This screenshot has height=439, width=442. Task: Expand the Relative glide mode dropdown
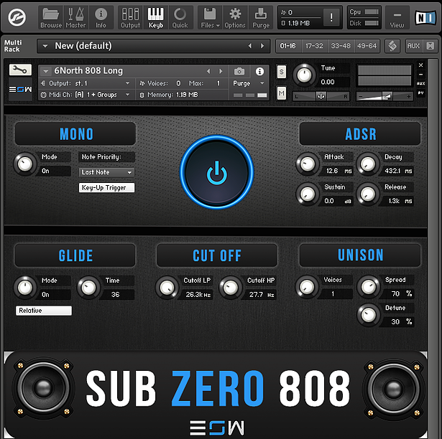pyautogui.click(x=44, y=311)
